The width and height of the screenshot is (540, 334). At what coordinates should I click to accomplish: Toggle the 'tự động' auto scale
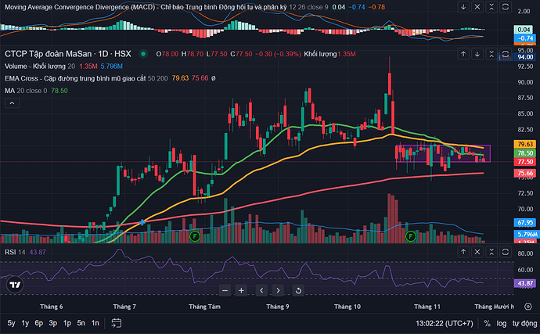click(523, 323)
